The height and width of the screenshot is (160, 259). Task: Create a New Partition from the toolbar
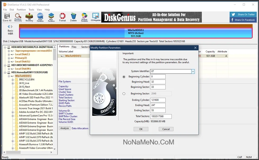[51, 17]
